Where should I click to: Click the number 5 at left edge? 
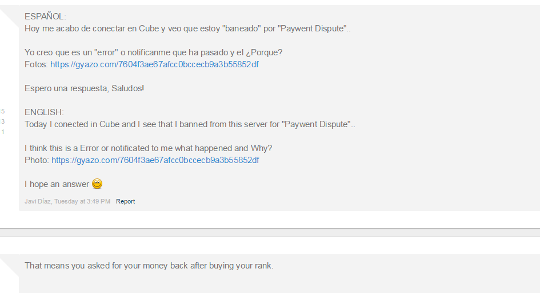tap(3, 111)
